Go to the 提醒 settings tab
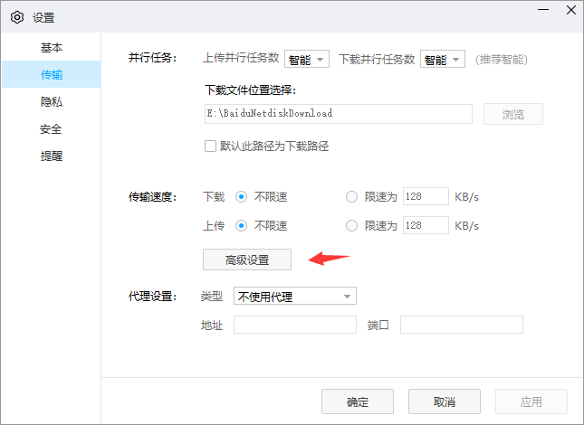The image size is (584, 425). (52, 156)
